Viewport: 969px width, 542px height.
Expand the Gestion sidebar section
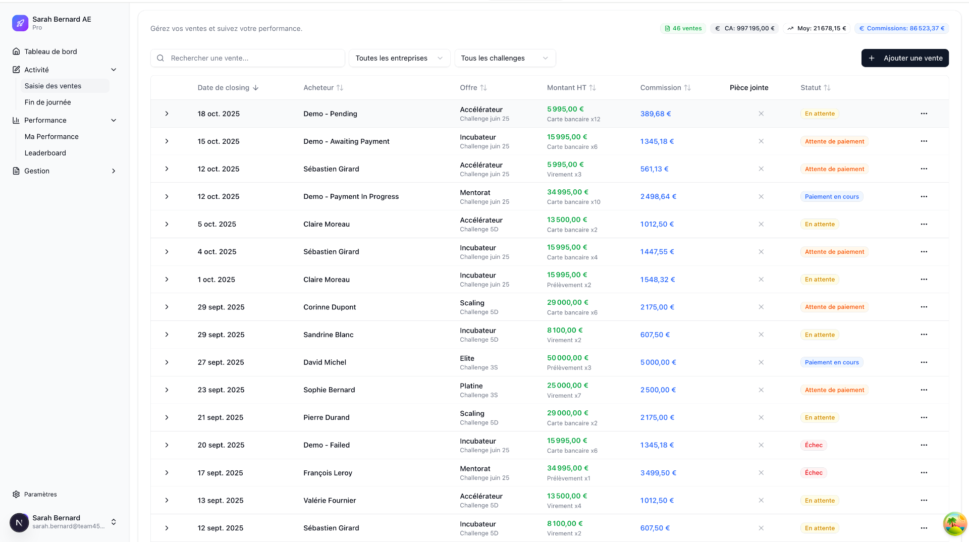point(114,171)
